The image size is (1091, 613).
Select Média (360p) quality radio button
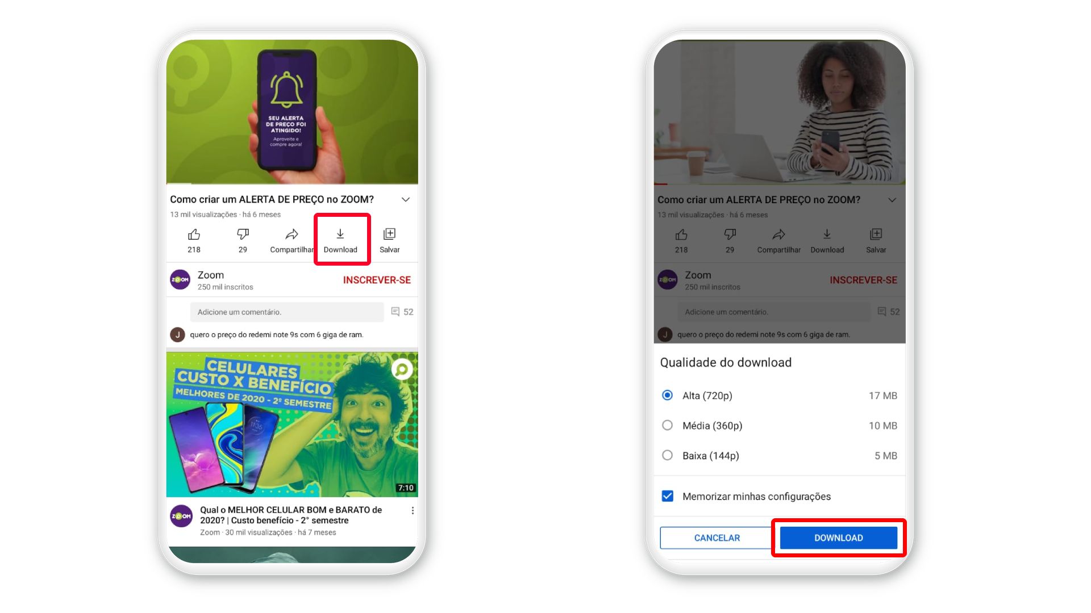[668, 425]
